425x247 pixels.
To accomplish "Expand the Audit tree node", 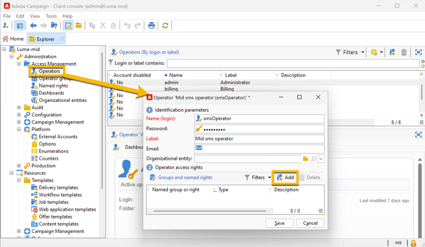I will pyautogui.click(x=19, y=108).
